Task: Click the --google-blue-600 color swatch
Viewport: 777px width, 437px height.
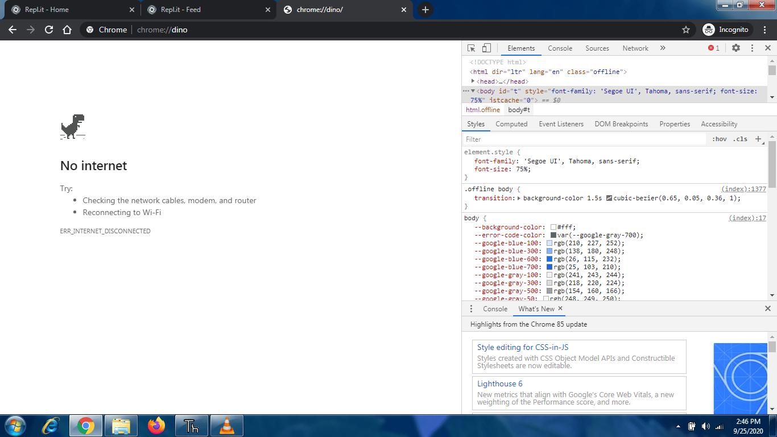Action: pos(549,259)
